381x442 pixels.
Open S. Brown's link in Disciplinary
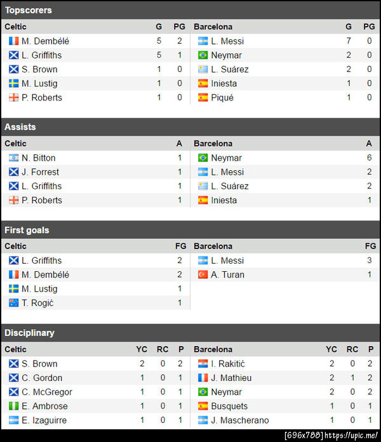[x=39, y=364]
